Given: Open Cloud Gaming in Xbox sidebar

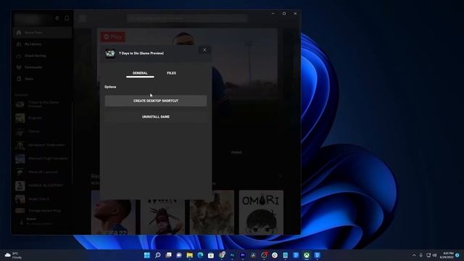Looking at the screenshot, I should tap(42, 56).
